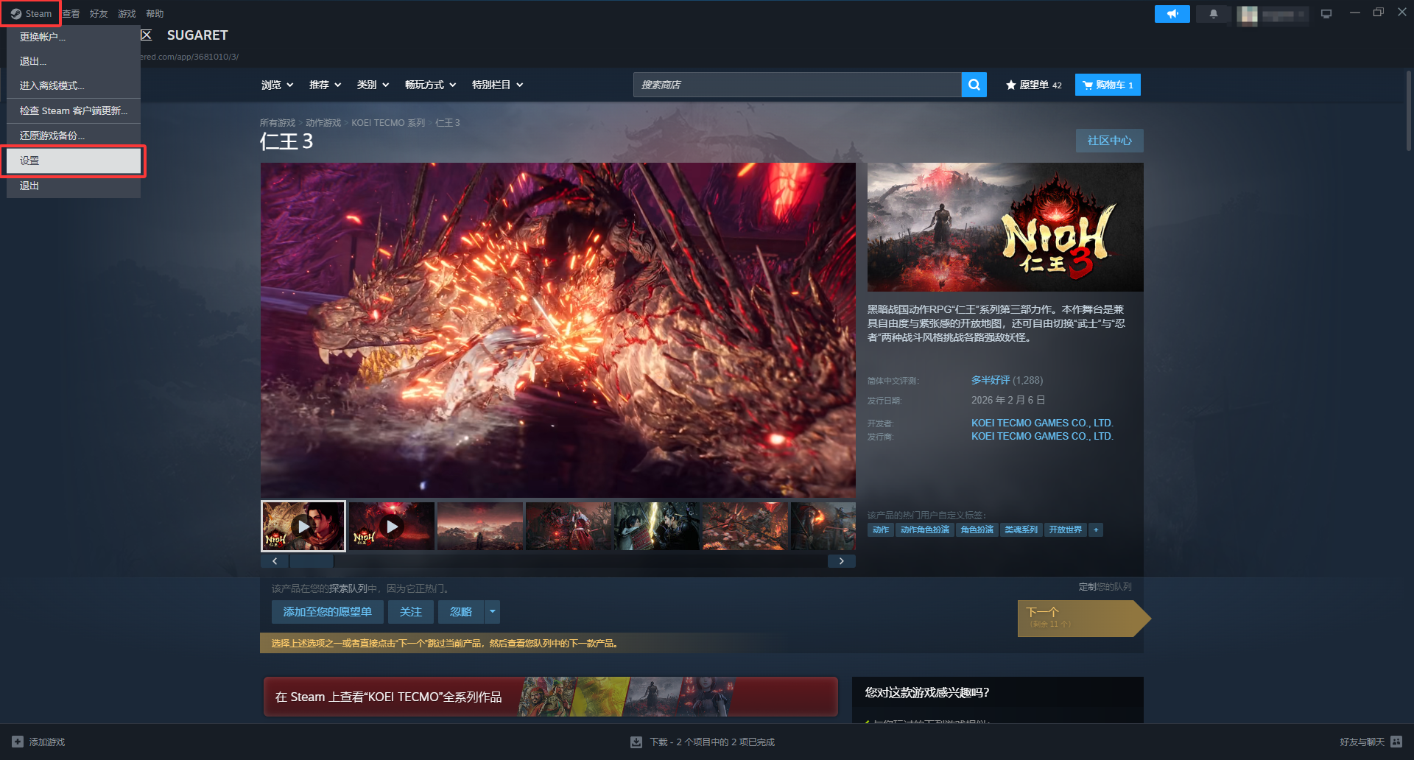Image resolution: width=1414 pixels, height=760 pixels.
Task: Open the dropdown arrow beside 忽略
Action: pos(493,612)
